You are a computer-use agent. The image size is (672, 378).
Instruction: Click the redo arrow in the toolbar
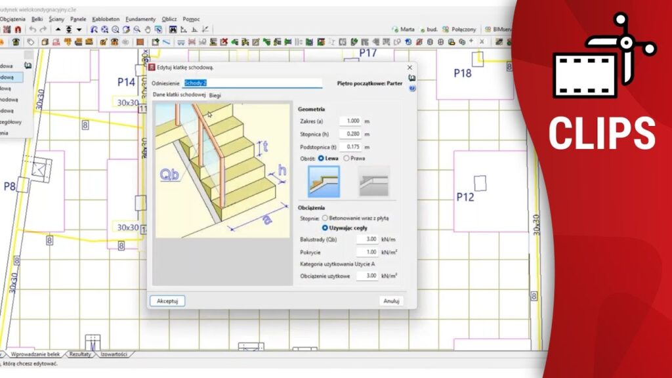pyautogui.click(x=43, y=30)
